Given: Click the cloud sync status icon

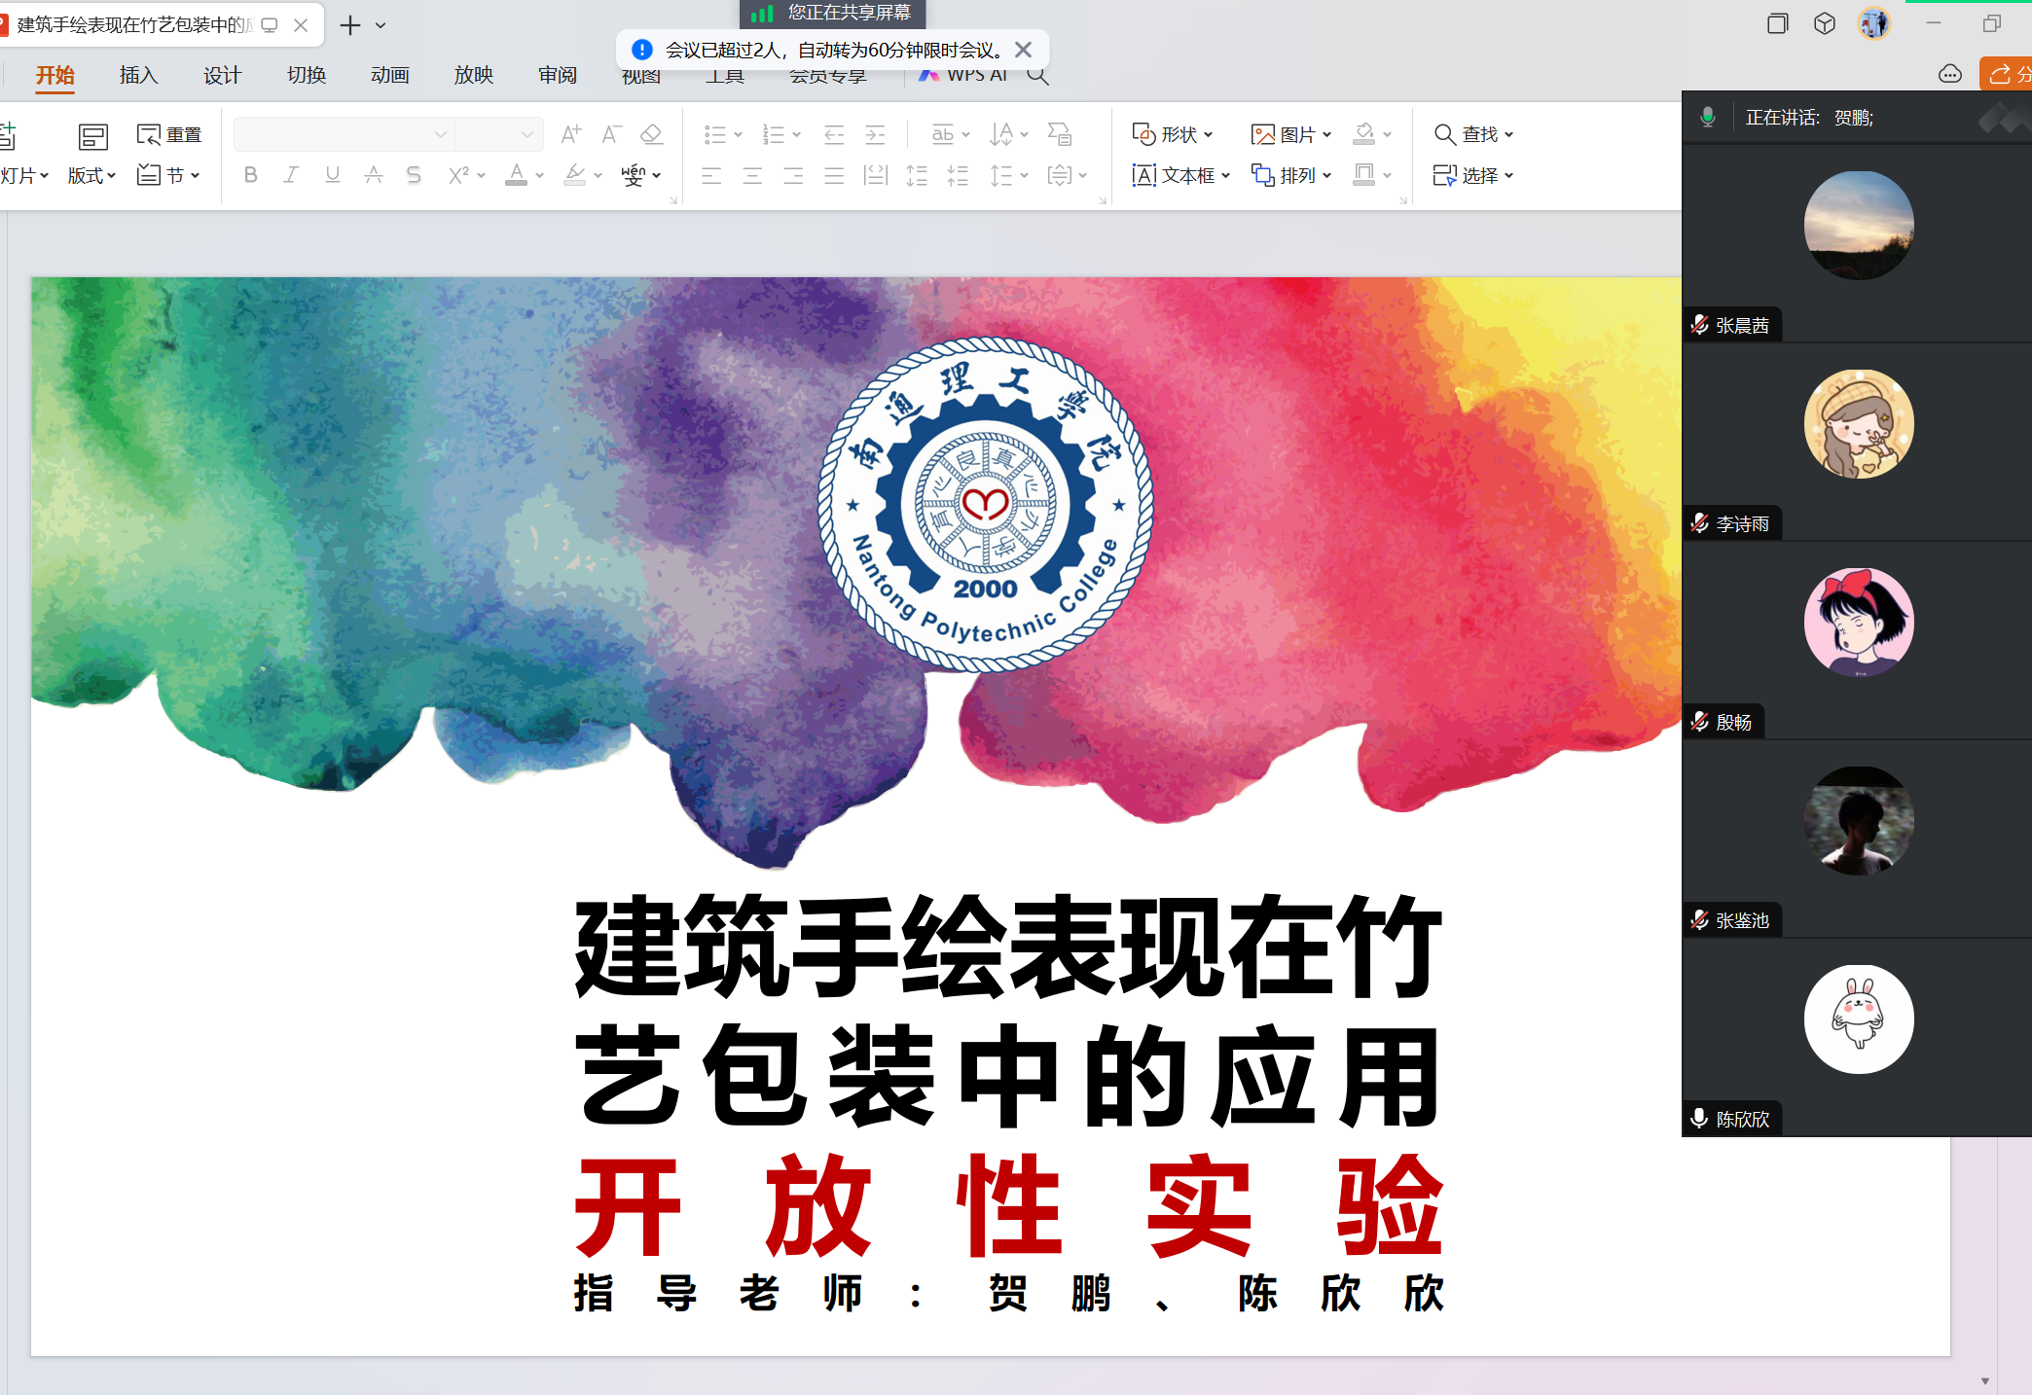Looking at the screenshot, I should (1950, 74).
